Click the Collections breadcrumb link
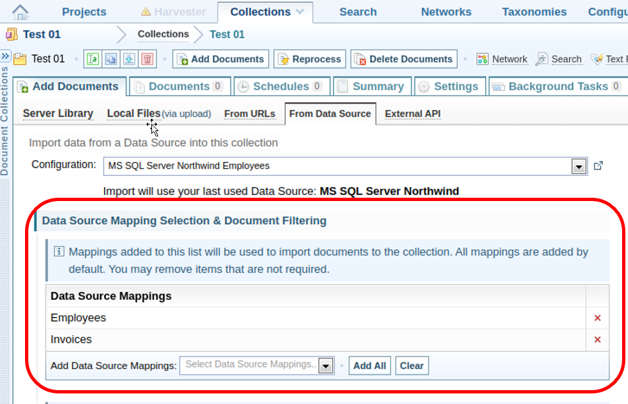 [163, 34]
